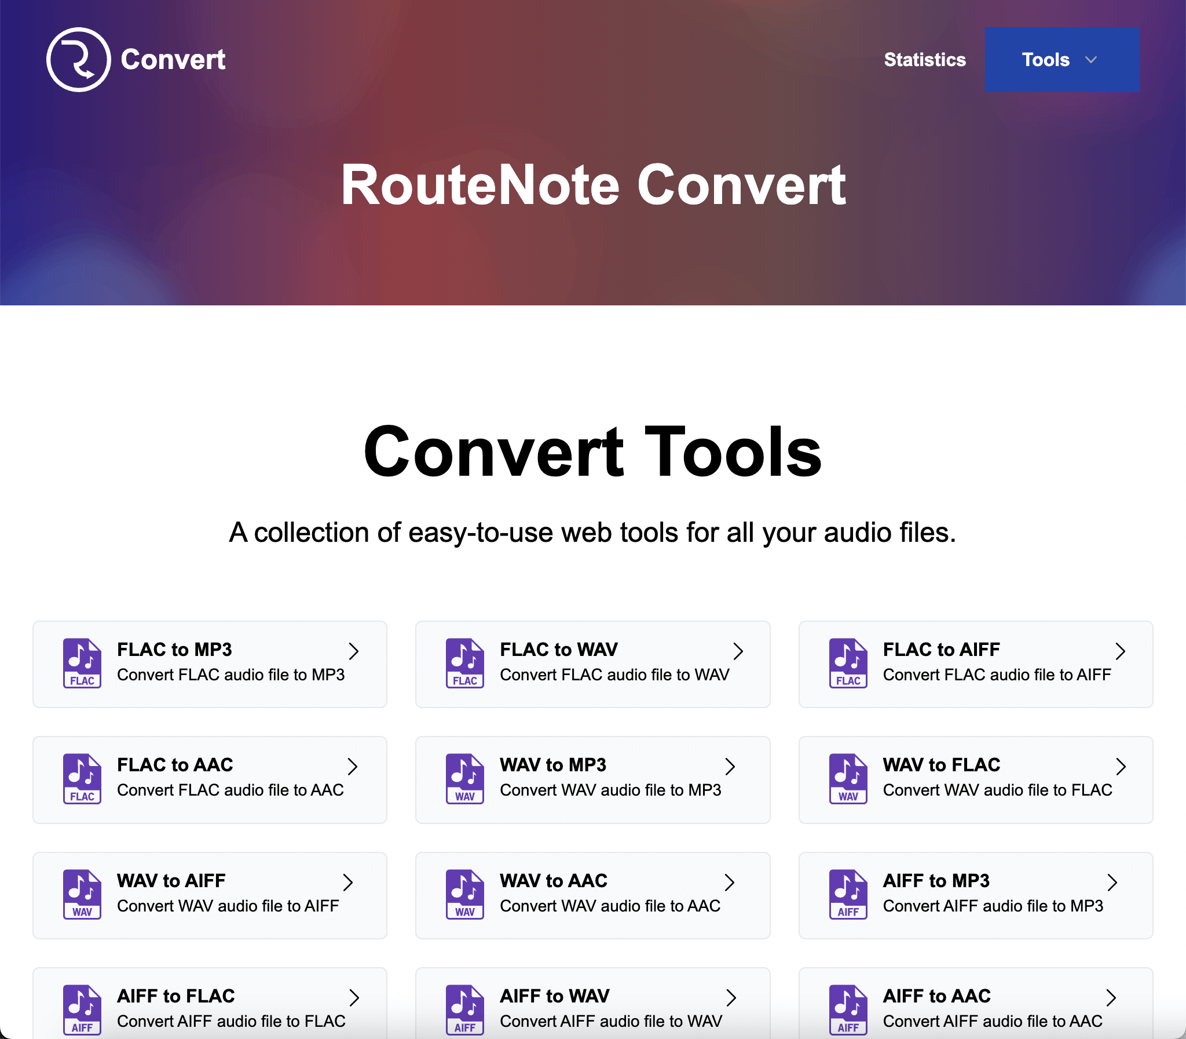1186x1039 pixels.
Task: Click FLAC file icon in FLAC to AAC card
Action: click(82, 779)
